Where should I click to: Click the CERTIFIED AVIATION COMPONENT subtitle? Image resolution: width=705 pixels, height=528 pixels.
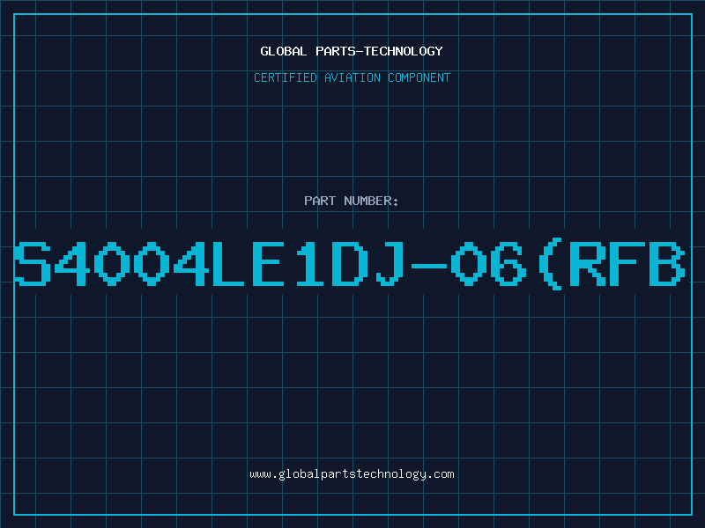[352, 77]
